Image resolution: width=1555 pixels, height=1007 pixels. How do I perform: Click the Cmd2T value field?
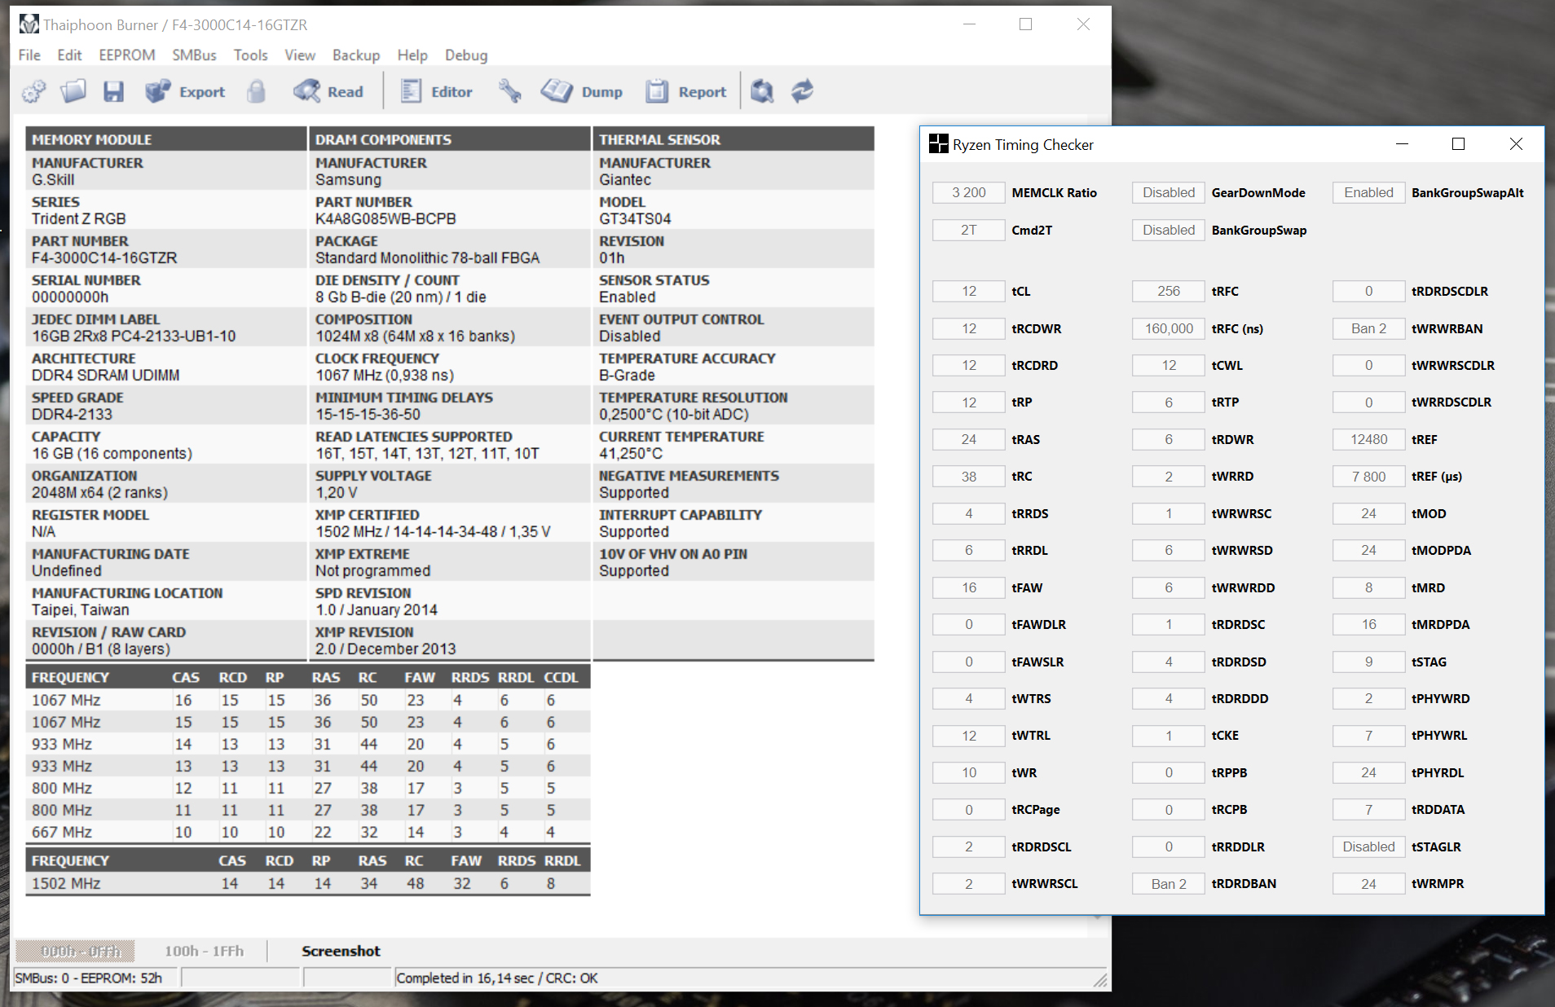[968, 230]
